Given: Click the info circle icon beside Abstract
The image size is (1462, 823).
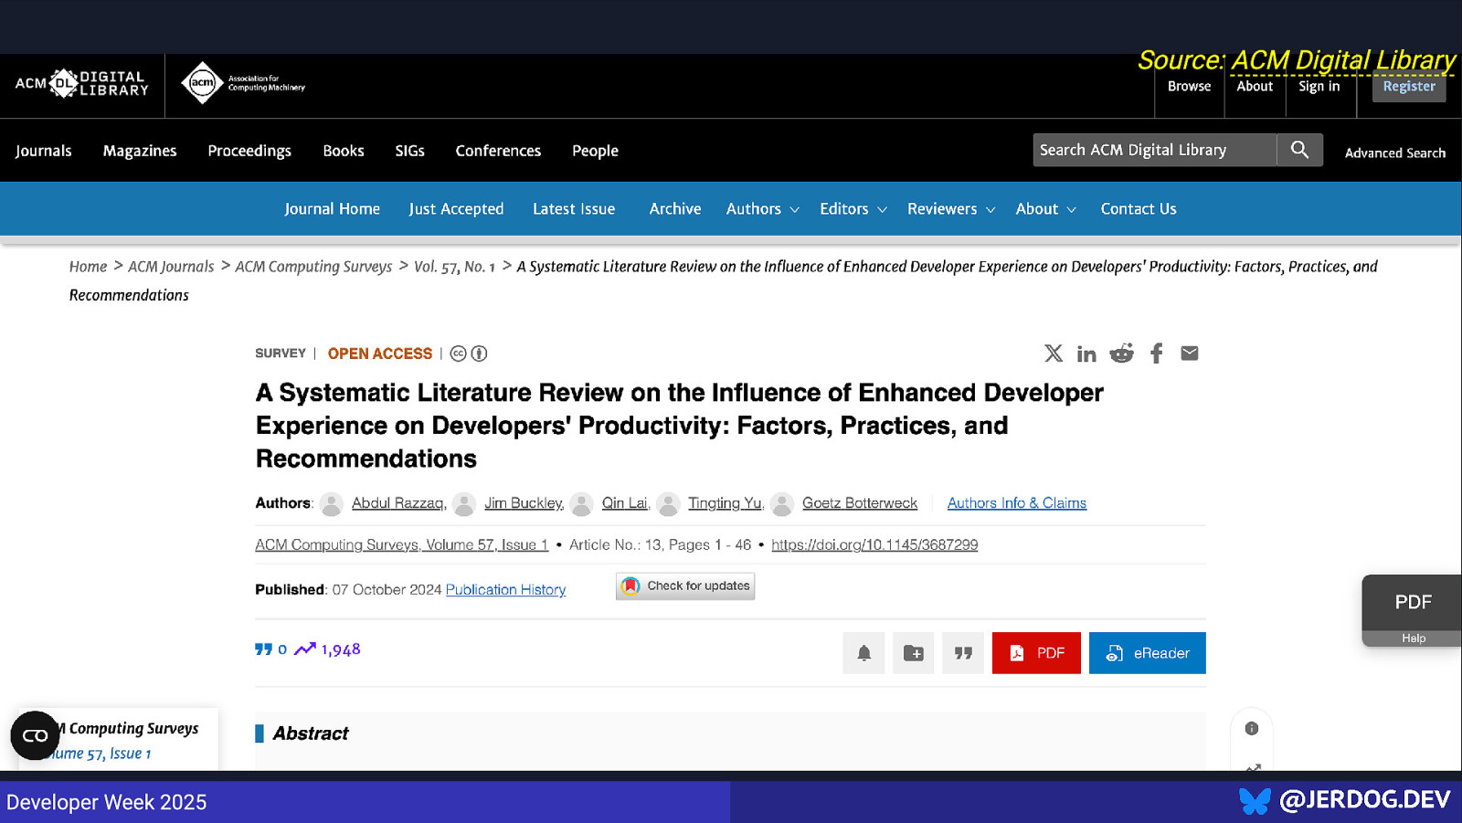Looking at the screenshot, I should [x=1252, y=728].
